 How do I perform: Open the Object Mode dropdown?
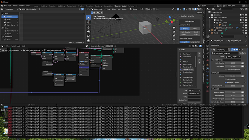click(x=98, y=9)
